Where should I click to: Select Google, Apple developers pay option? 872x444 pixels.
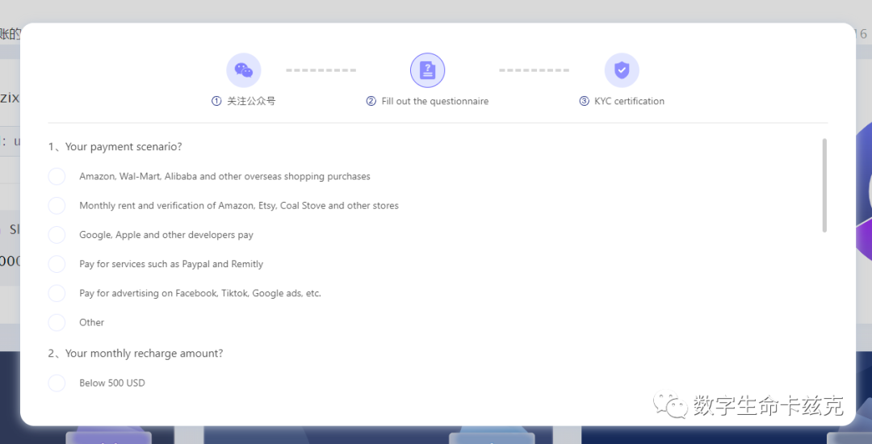[x=57, y=234]
